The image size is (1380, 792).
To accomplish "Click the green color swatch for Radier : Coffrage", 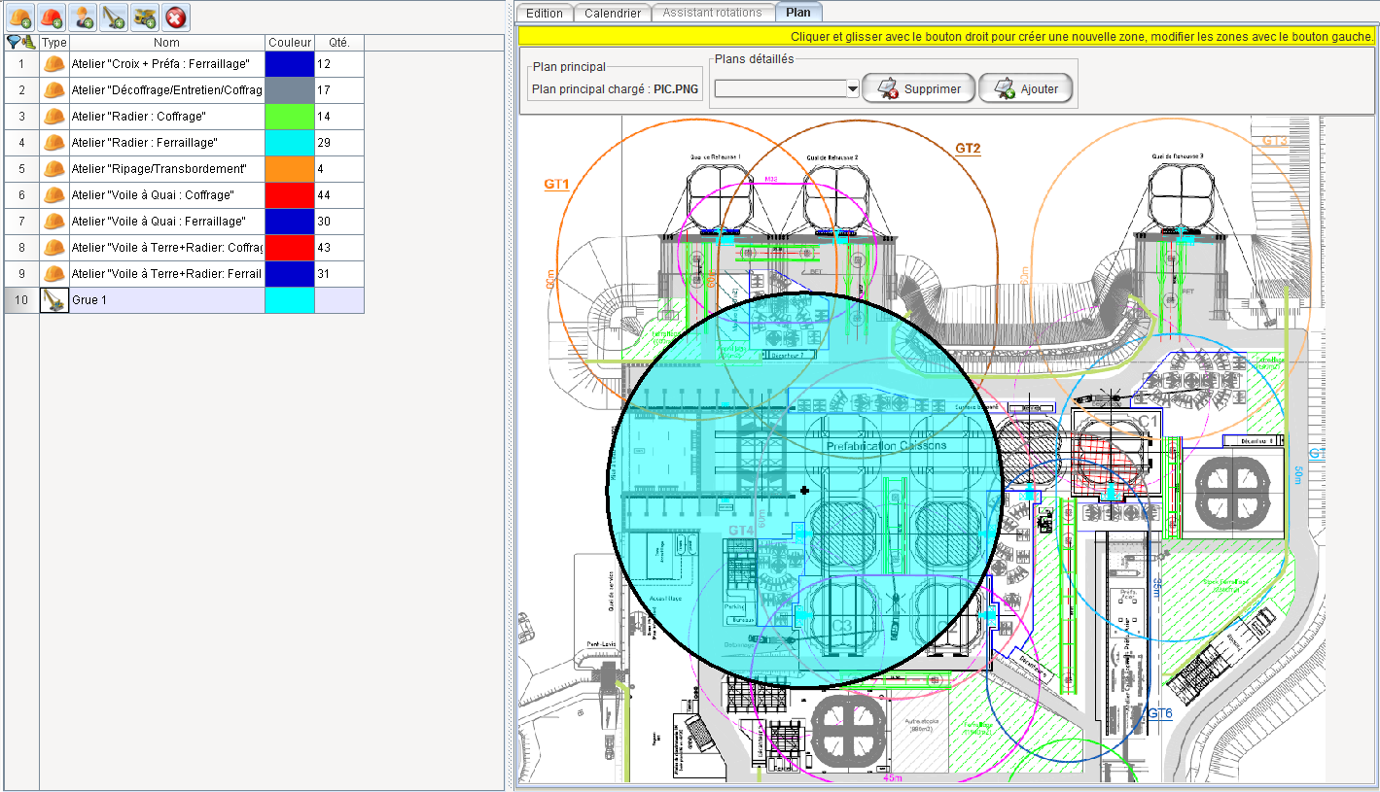I will click(x=290, y=117).
